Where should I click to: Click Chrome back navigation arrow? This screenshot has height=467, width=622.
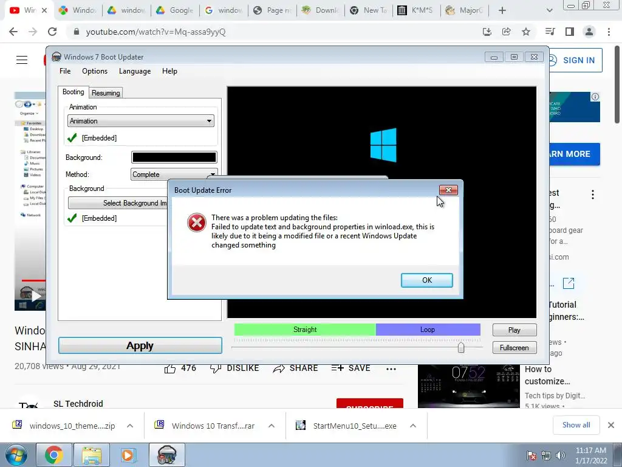point(13,32)
